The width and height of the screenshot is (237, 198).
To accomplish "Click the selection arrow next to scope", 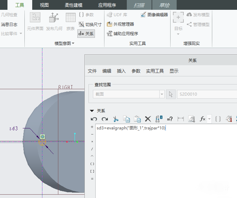I will (171, 94).
